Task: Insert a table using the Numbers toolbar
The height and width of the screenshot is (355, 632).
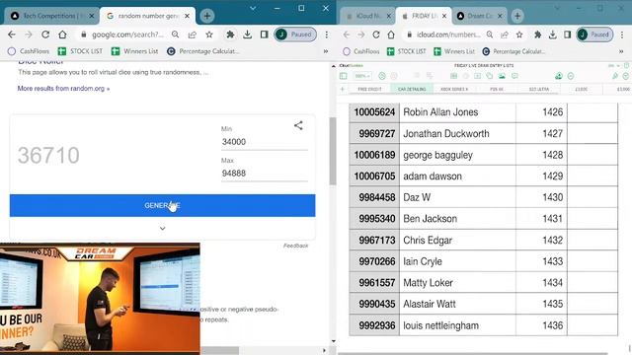Action: click(x=454, y=76)
